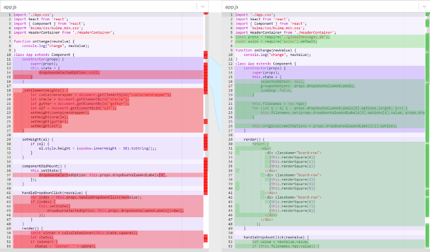Jump to topmost red marker in left overview ruler
Screen dimensions: 430x252
click(x=206, y=14)
